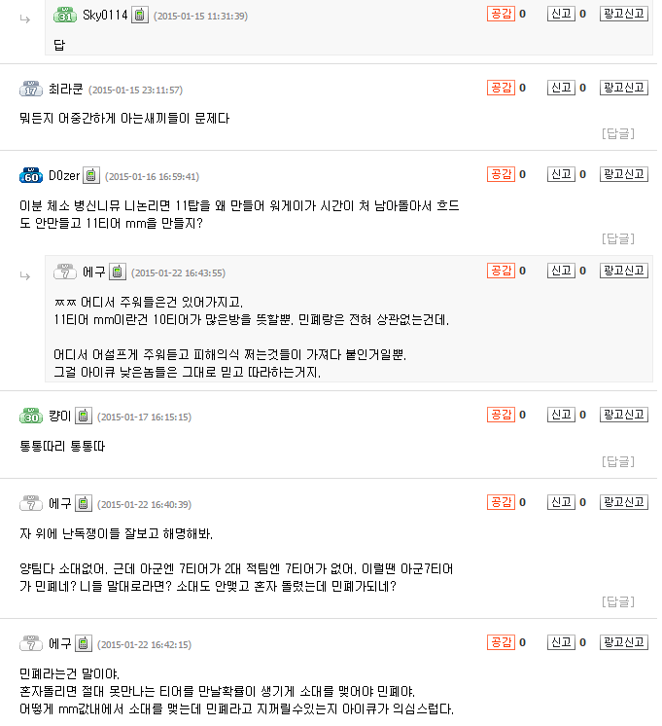The image size is (662, 726).
Task: Click the mobile icon beside 걍이
Action: point(84,417)
